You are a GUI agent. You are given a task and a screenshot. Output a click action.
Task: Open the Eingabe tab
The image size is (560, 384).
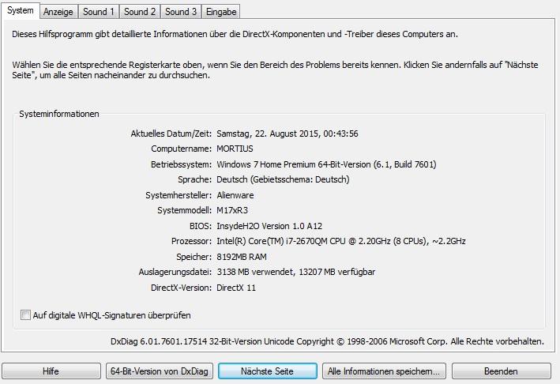click(x=221, y=12)
